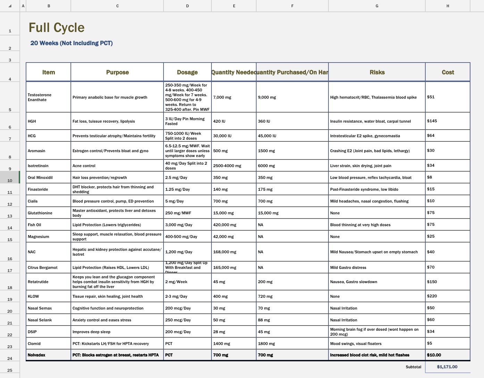Select column C header
Screen dimensions: 484x378
click(117, 6)
